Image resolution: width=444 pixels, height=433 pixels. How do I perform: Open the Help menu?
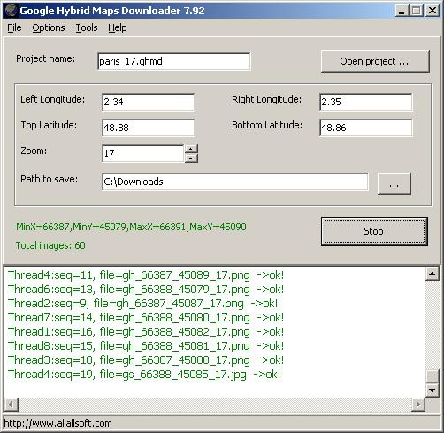click(x=118, y=27)
